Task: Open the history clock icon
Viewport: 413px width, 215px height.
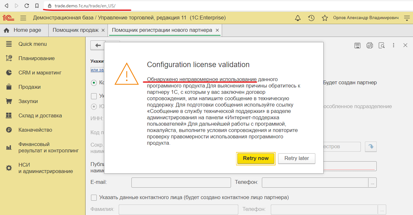Action: click(311, 18)
